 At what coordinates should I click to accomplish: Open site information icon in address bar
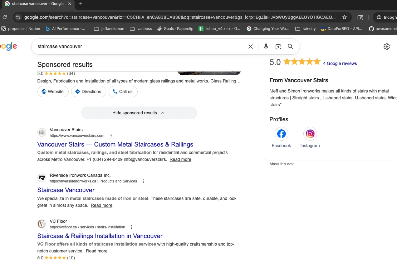coord(18,17)
